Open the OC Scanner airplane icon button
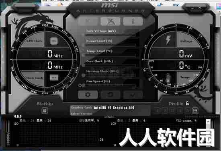221x151 pixels. pyautogui.click(x=110, y=21)
